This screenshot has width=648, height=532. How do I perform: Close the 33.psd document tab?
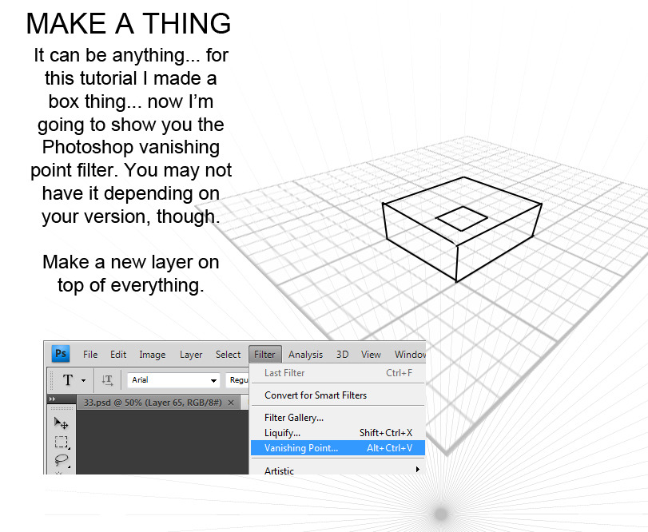231,403
